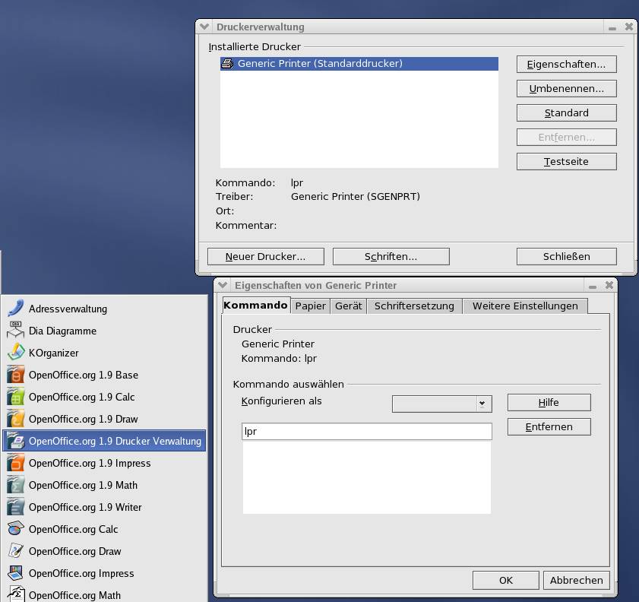Screen dimensions: 639x602
Task: Click the Treiber value Generic Printer (SGENPRT)
Action: pos(356,196)
